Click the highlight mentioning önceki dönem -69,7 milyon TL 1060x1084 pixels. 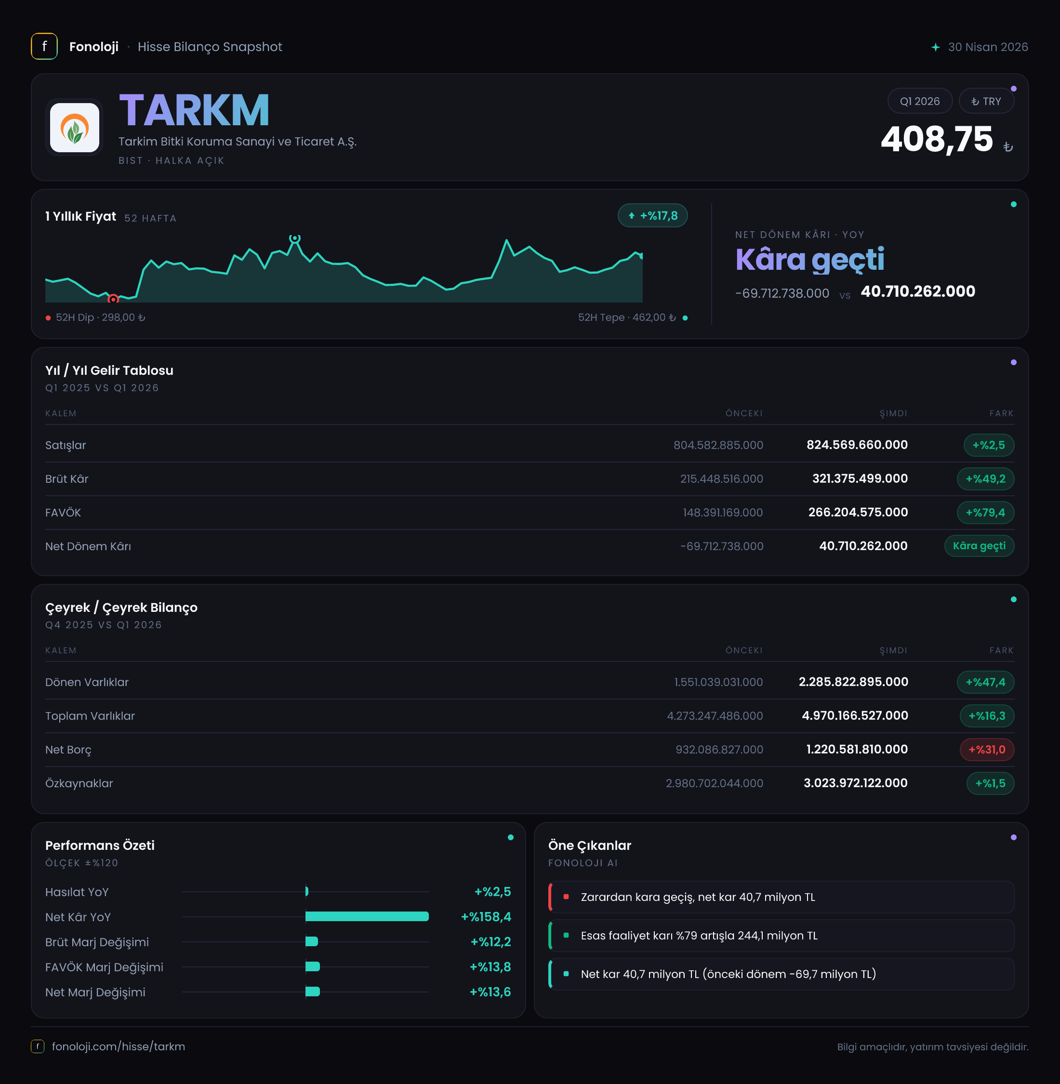click(781, 974)
